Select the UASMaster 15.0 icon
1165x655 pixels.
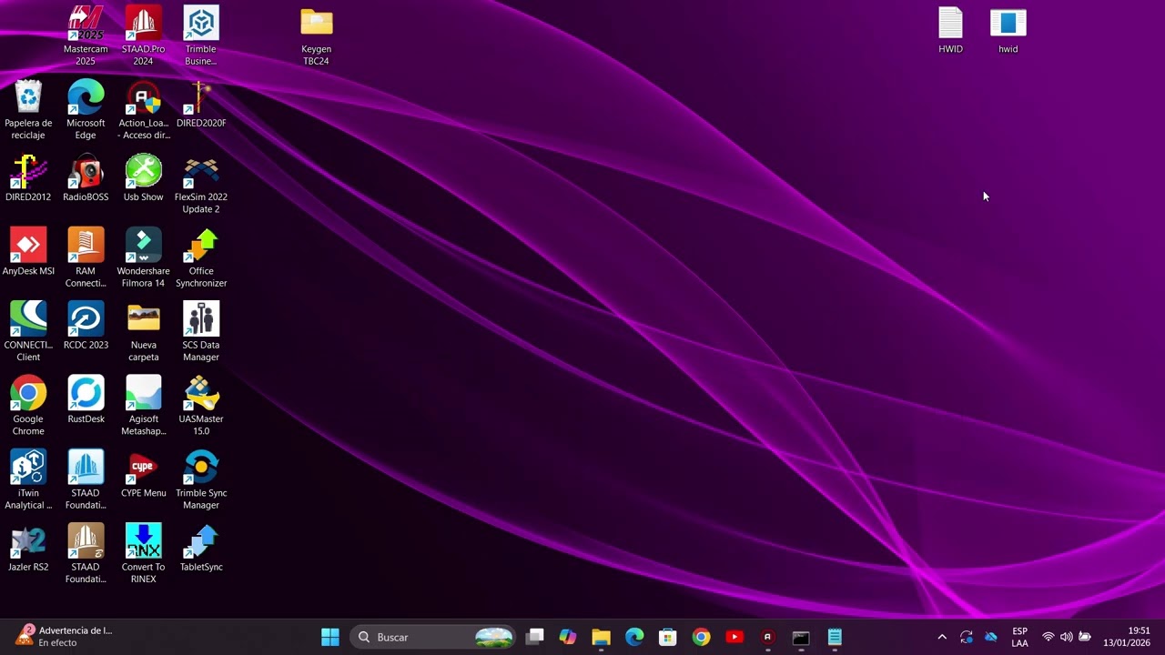coord(201,407)
